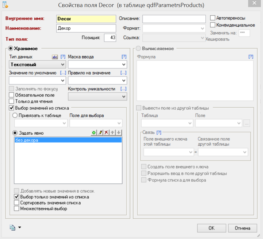The width and height of the screenshot is (263, 239).
Task: Select the Привязать к таблице radio button
Action: 15,115
